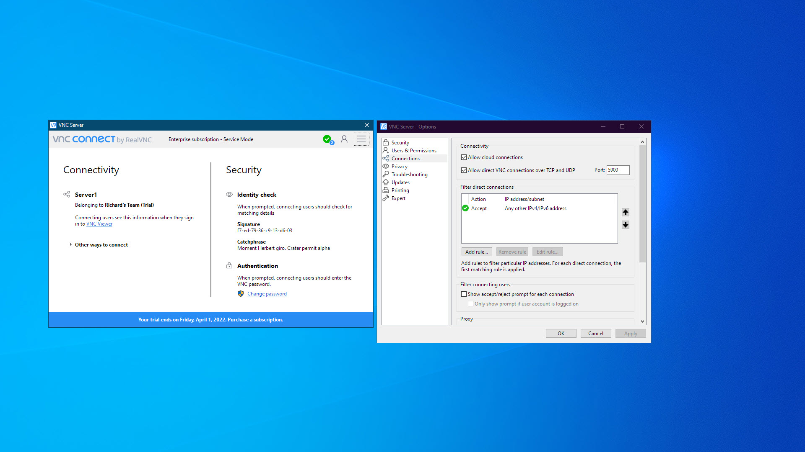
Task: Click the VNC logo in Options title bar
Action: point(384,126)
